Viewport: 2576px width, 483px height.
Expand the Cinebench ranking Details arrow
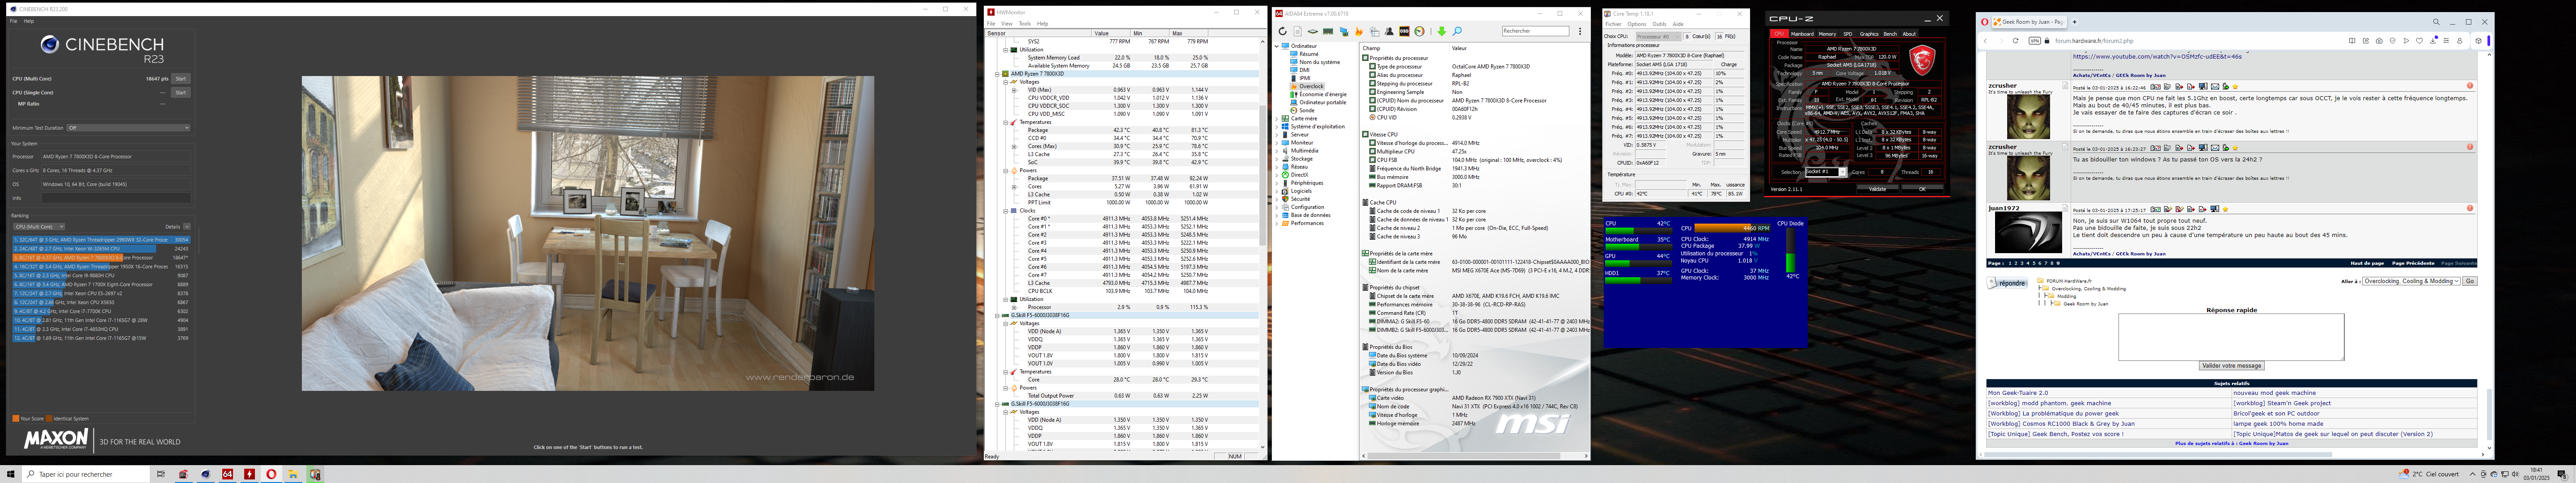(x=187, y=227)
